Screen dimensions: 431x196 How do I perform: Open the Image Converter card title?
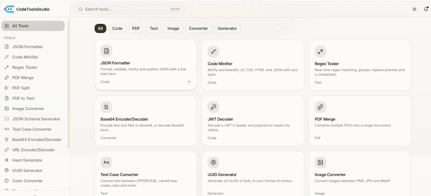point(330,174)
